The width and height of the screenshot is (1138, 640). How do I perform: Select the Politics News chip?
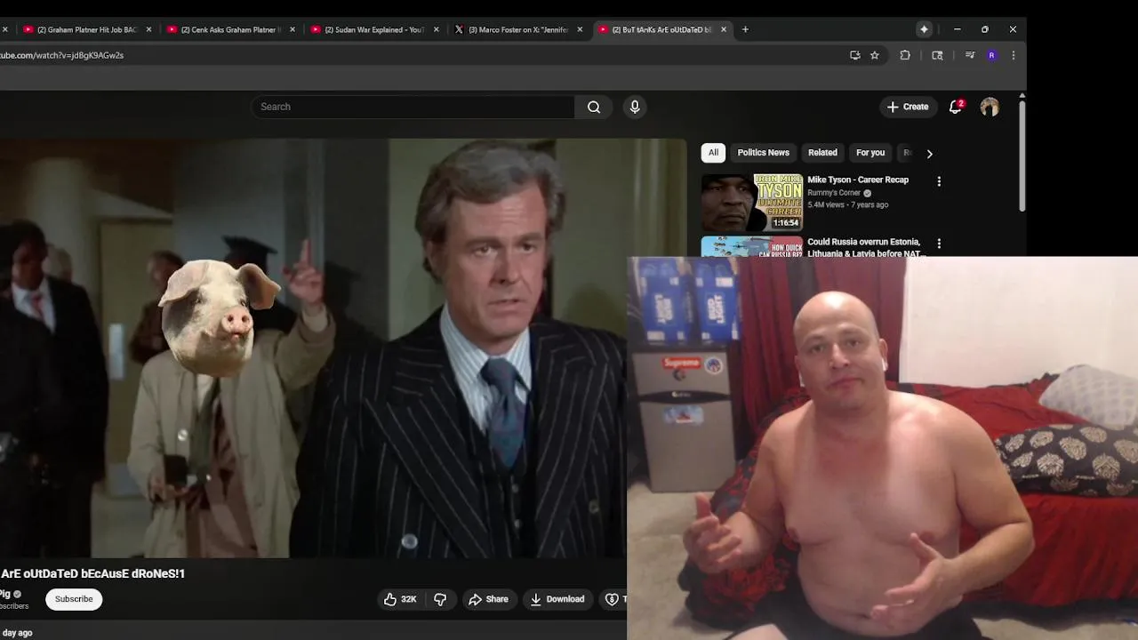[x=763, y=153]
